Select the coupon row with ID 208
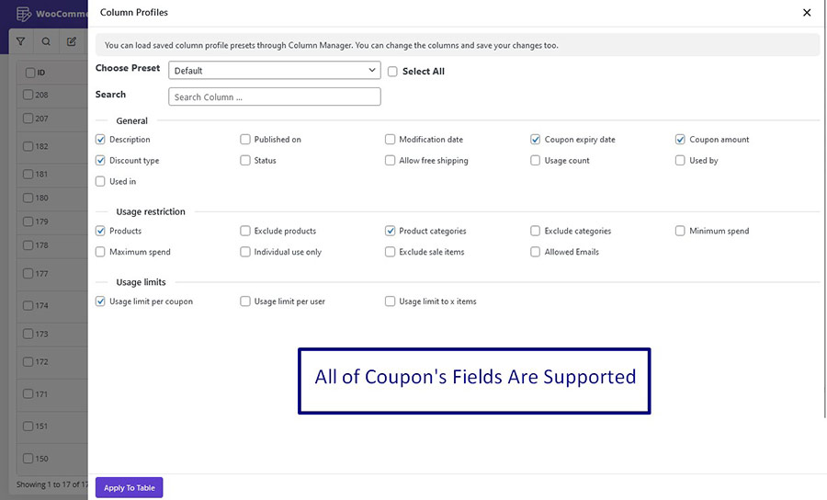827x500 pixels. 28,95
